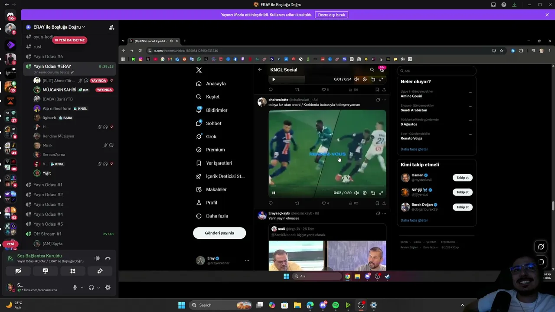Search inside KNGL Social community
The height and width of the screenshot is (312, 555).
click(372, 70)
